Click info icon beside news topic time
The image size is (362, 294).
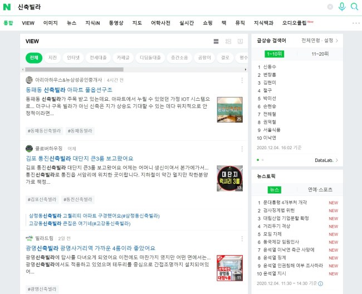(x=320, y=283)
